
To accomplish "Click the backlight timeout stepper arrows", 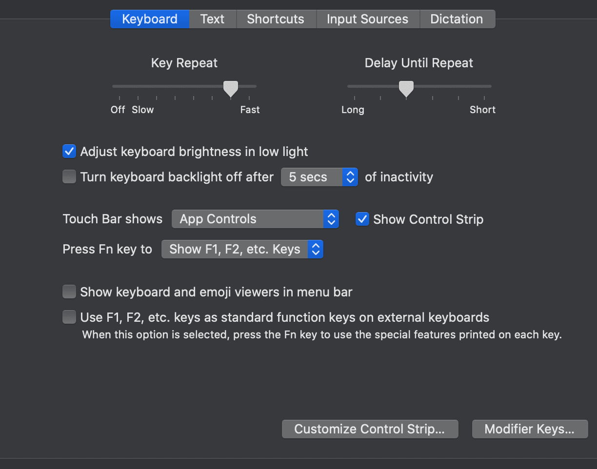I will (x=350, y=177).
